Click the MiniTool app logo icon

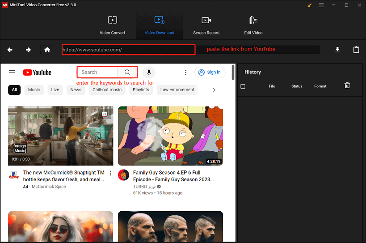[4, 5]
